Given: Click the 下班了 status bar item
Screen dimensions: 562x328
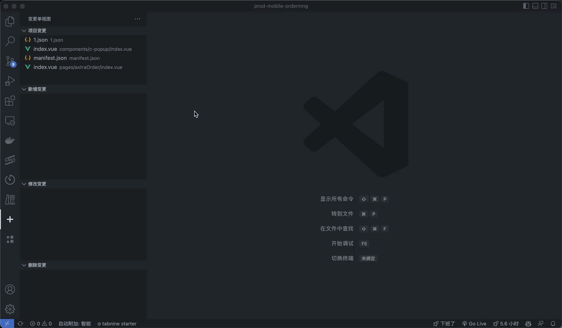Looking at the screenshot, I should pyautogui.click(x=444, y=323).
